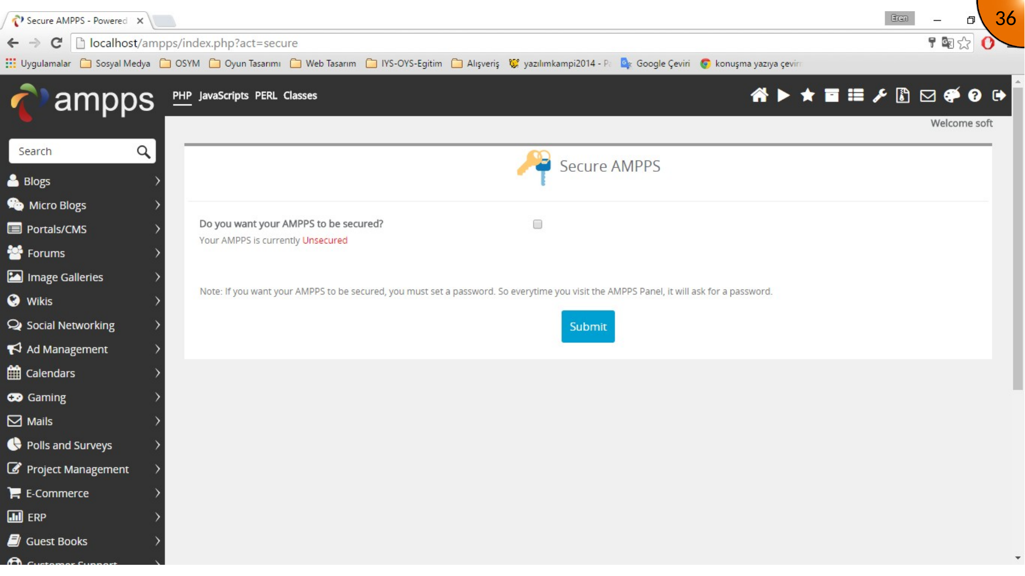Expand the Ad Management category
Viewport: 1025px width, 576px height.
point(83,349)
